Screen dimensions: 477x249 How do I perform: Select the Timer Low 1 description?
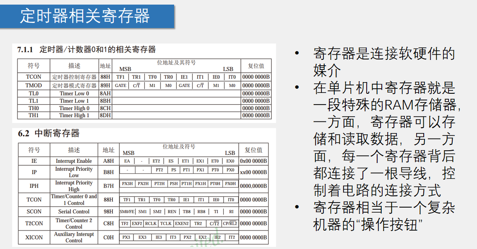[74, 101]
